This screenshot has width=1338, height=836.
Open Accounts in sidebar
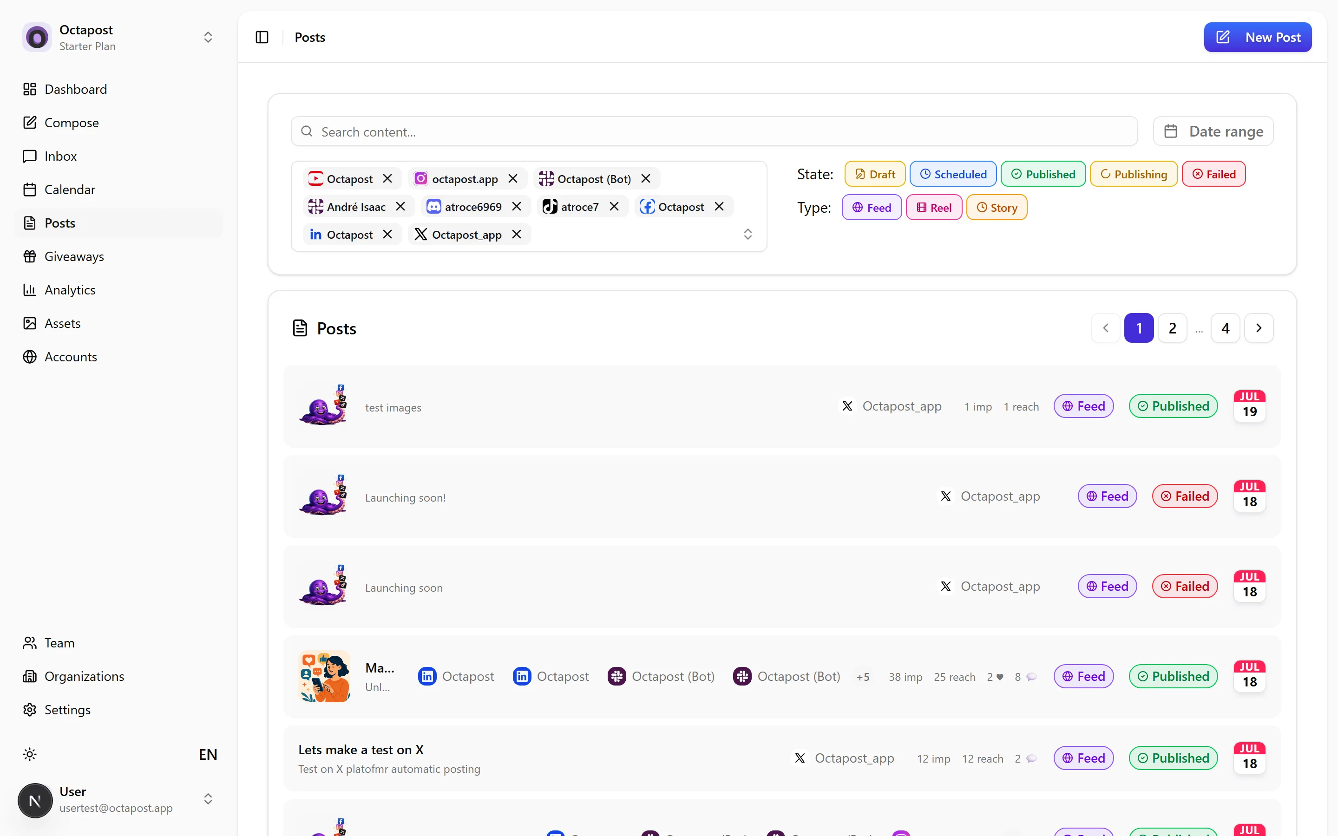pyautogui.click(x=119, y=357)
